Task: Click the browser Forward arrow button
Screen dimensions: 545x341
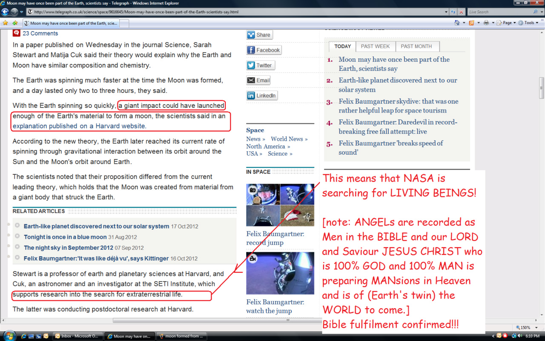Action: click(x=14, y=12)
